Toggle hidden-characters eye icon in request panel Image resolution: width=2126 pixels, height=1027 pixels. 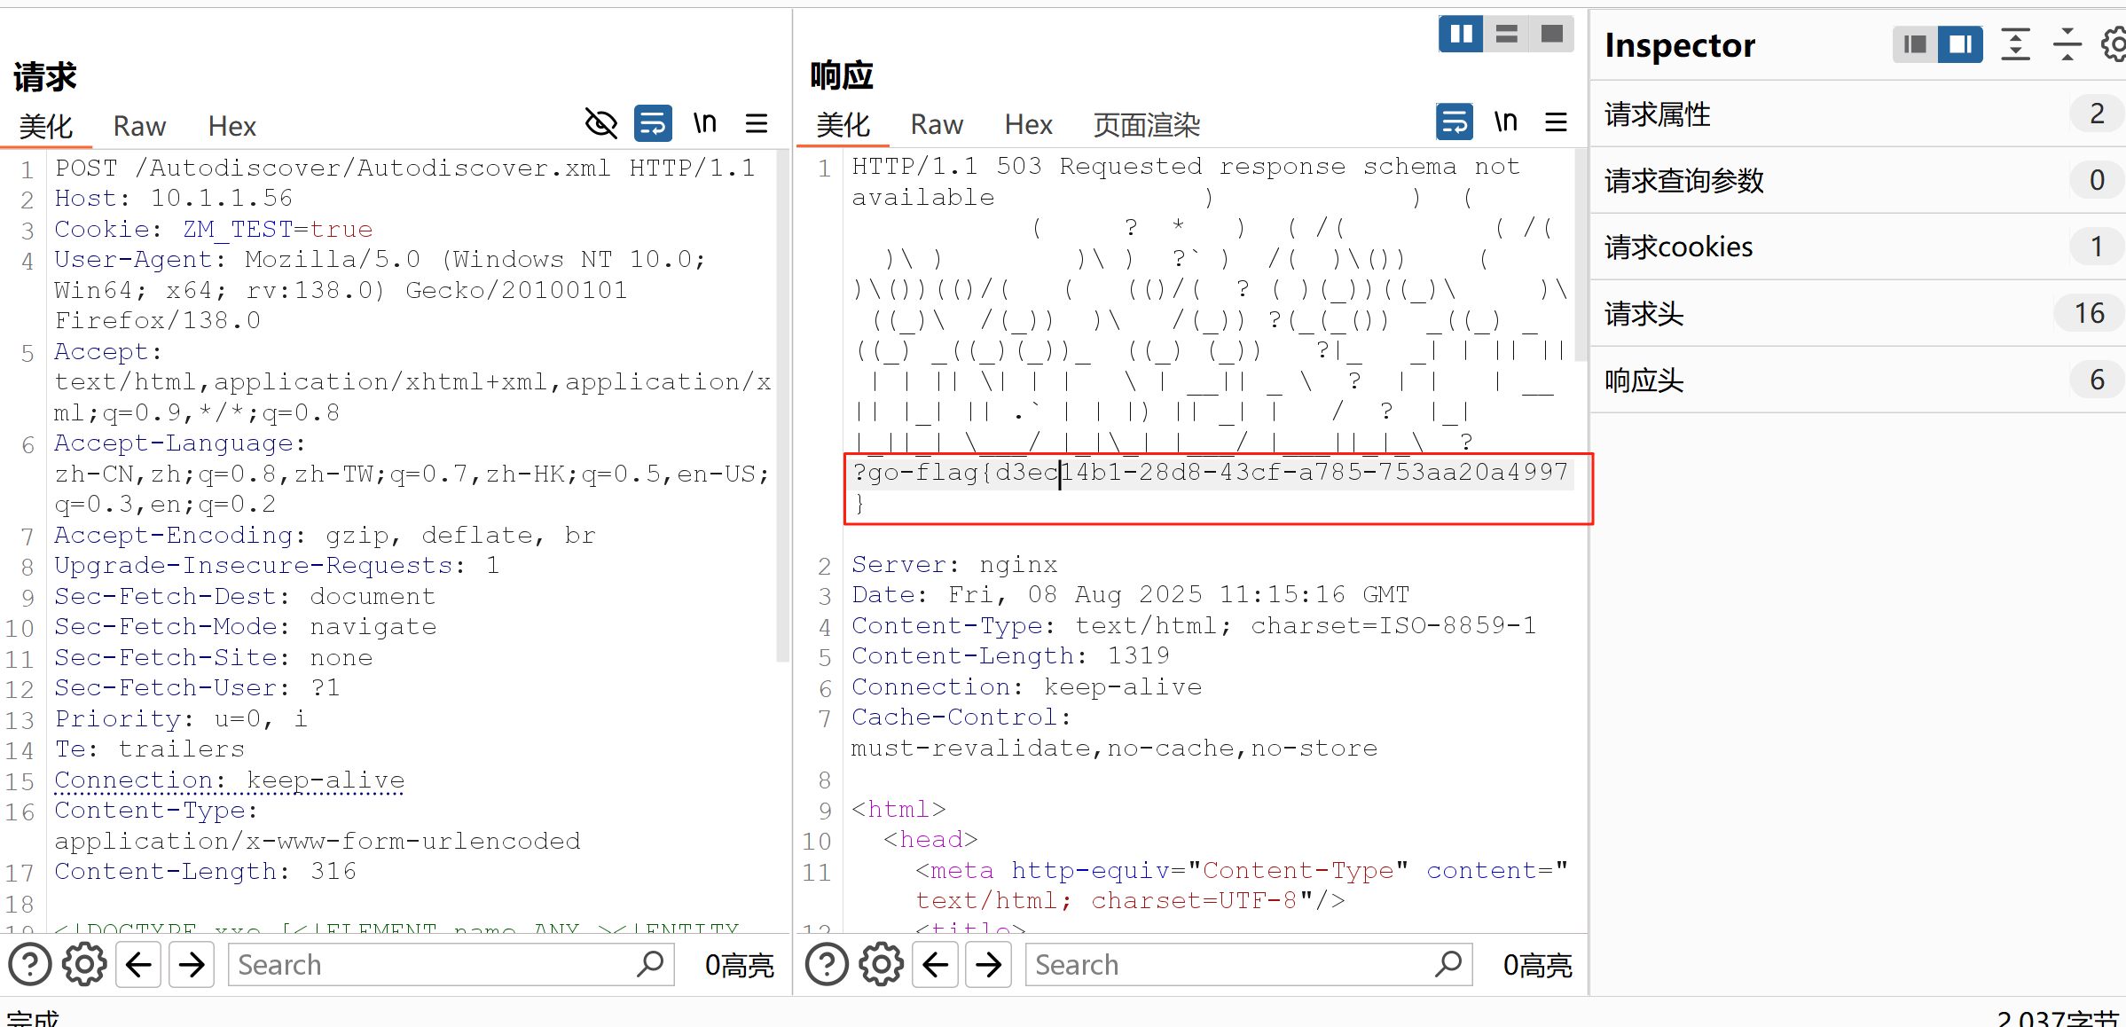[x=600, y=123]
